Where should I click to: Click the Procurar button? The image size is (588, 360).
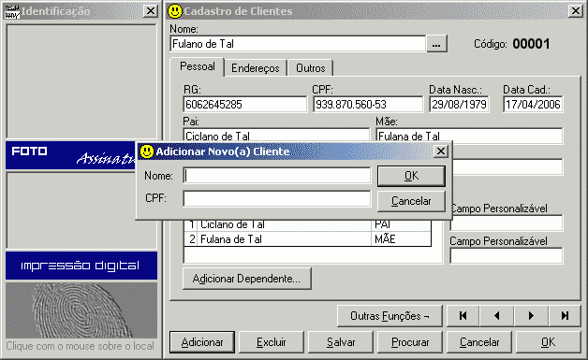coord(410,342)
